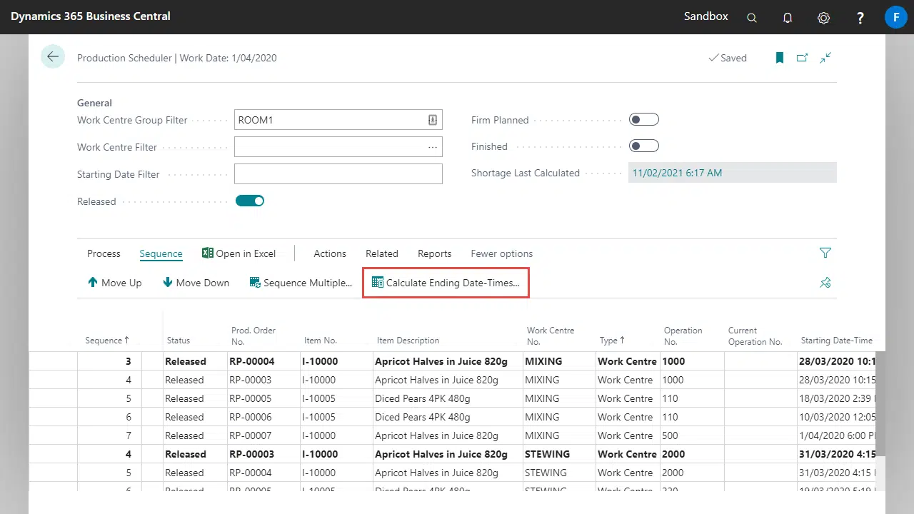Click the grid vertical scrollbar

tap(881, 403)
